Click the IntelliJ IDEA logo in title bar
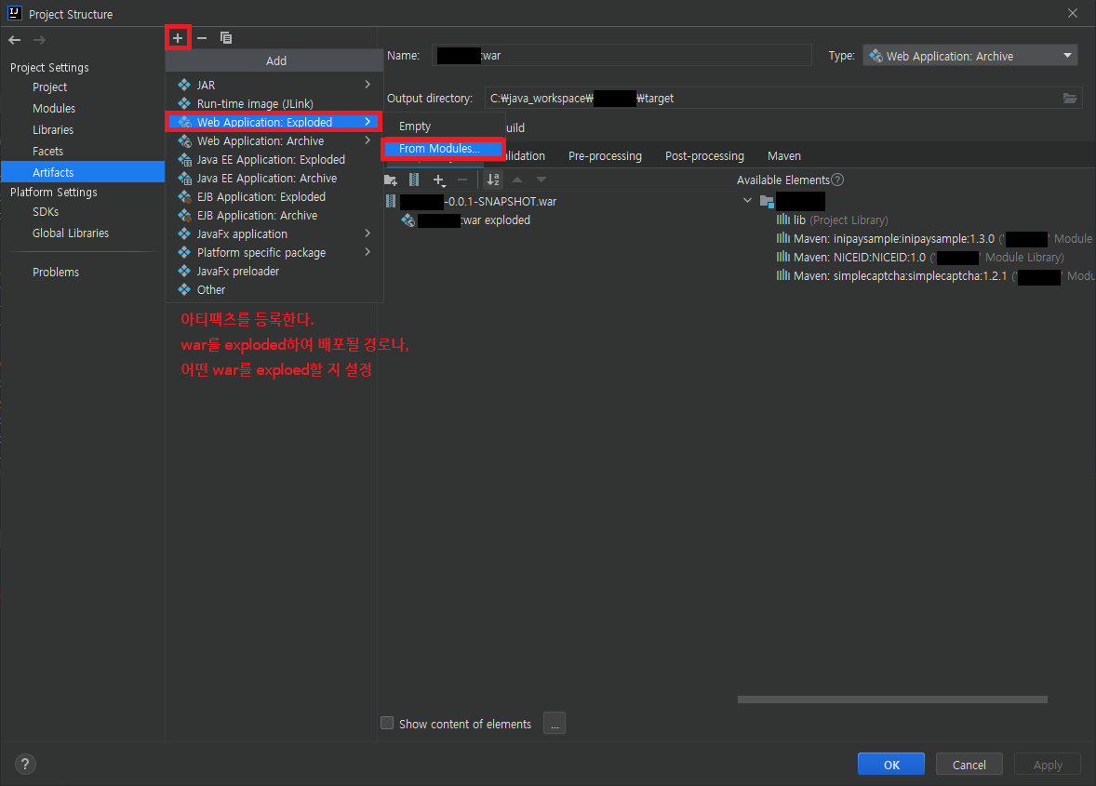 coord(14,13)
